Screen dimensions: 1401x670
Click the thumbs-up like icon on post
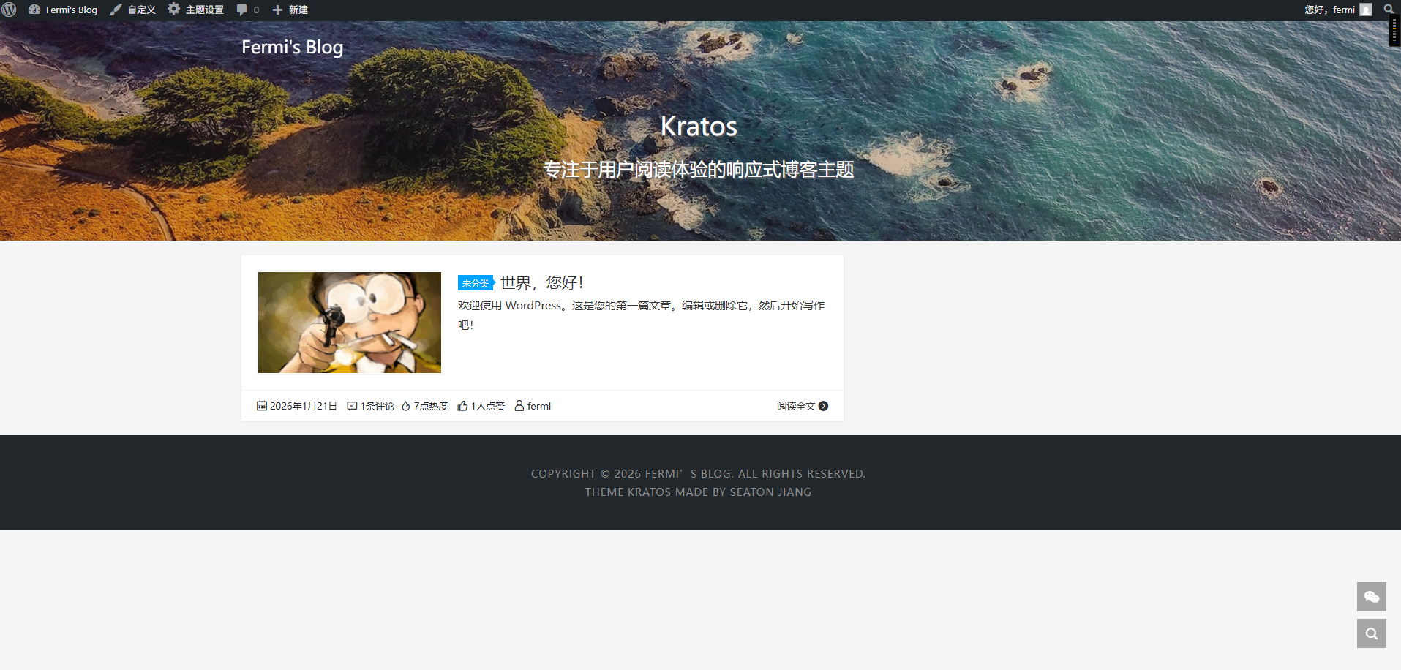[x=462, y=406]
